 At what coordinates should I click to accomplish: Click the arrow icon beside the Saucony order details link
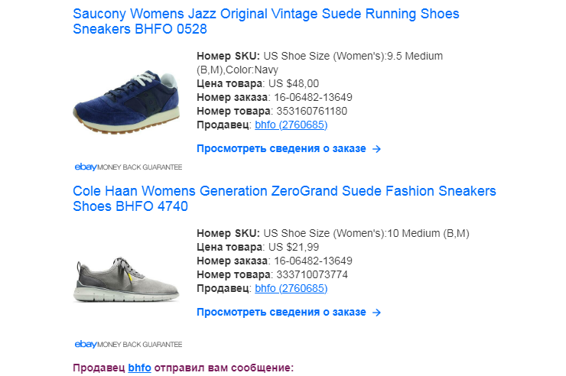(376, 149)
